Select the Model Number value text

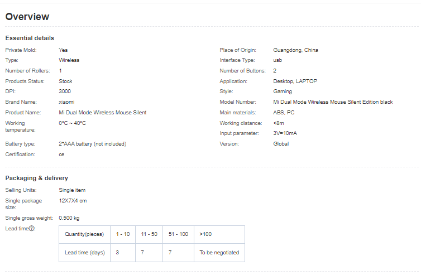[x=333, y=102]
